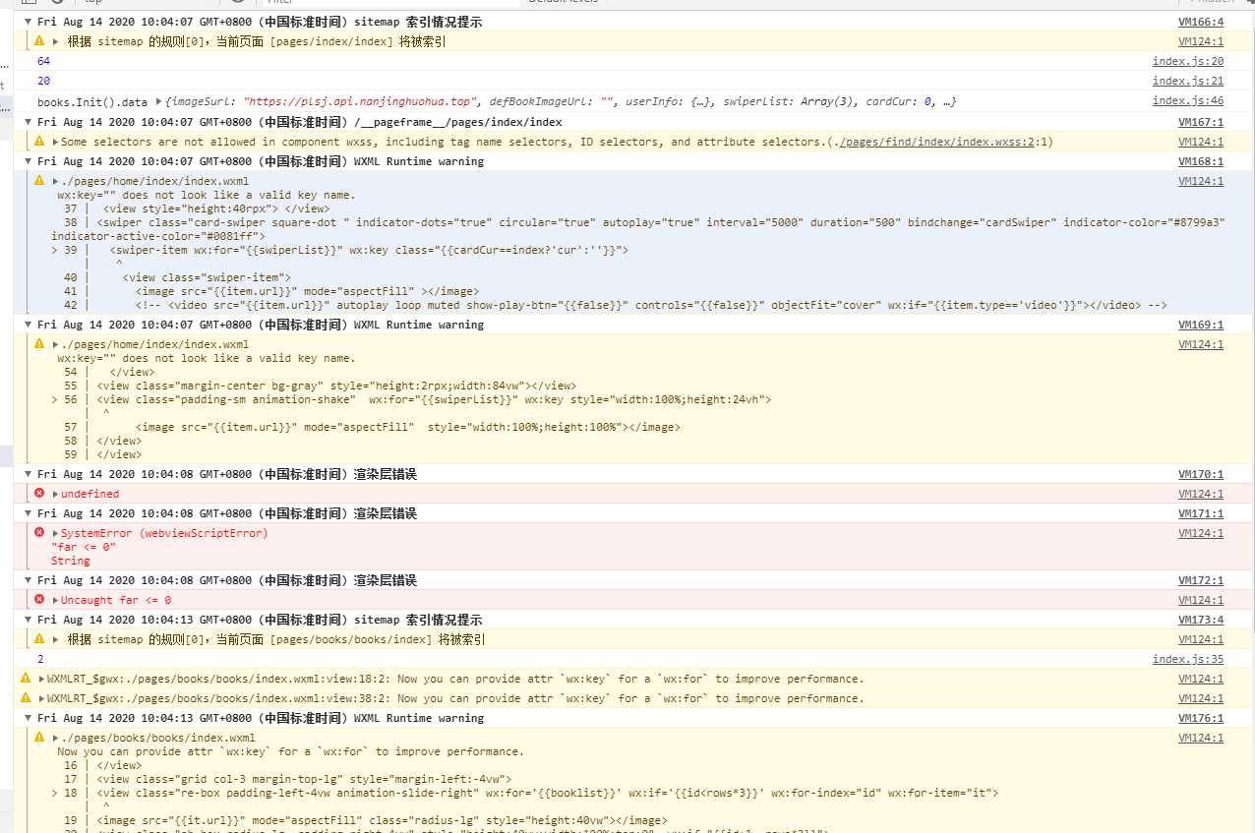Expand the WXMLRT view:38:2 warning arrow
Viewport: 1255px width, 833px height.
tap(42, 698)
